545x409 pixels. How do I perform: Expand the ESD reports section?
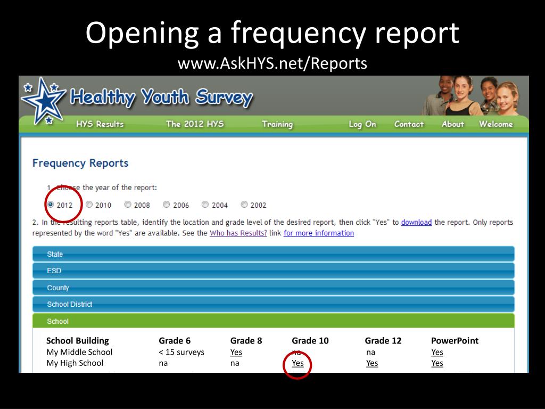click(273, 271)
